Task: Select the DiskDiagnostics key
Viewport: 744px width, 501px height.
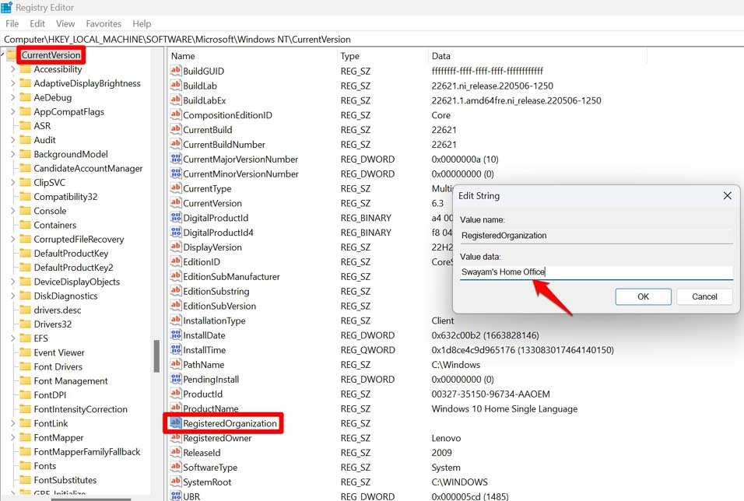Action: pos(65,296)
